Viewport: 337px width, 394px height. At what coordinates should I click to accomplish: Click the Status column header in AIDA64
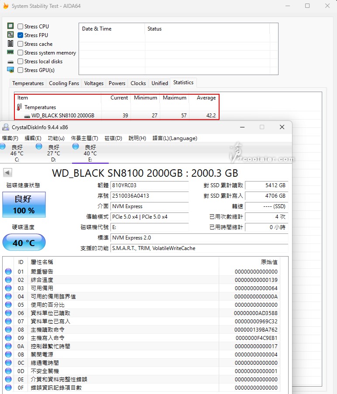[x=207, y=29]
